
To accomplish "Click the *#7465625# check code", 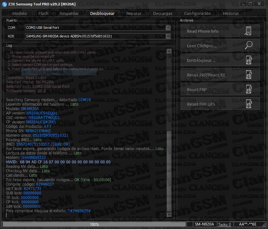I will (79, 211).
